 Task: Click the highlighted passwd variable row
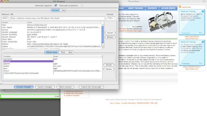click(x=53, y=61)
